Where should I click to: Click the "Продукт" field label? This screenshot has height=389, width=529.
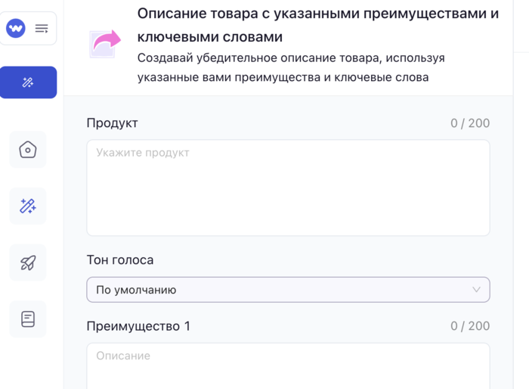pyautogui.click(x=112, y=123)
